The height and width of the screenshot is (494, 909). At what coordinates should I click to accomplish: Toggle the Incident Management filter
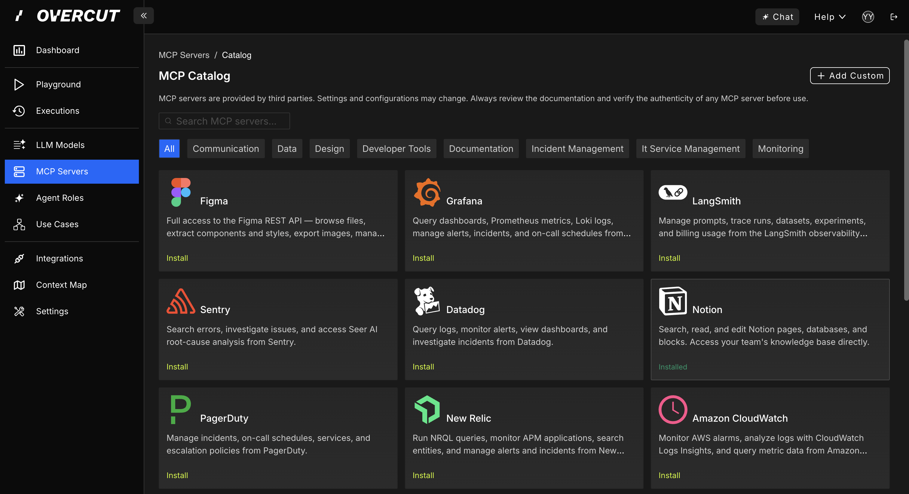(x=577, y=148)
